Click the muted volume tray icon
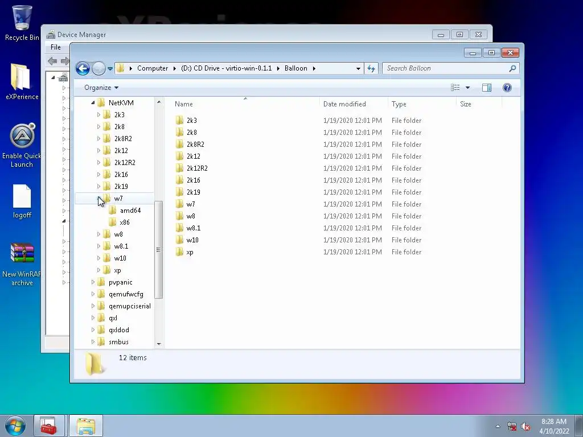Viewport: 583px width, 437px height. pos(525,427)
